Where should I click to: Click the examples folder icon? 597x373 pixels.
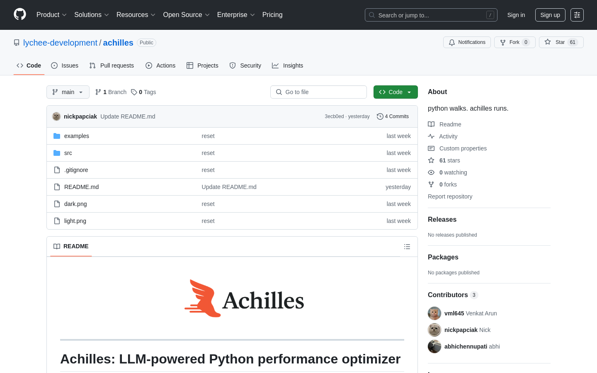[x=57, y=136]
